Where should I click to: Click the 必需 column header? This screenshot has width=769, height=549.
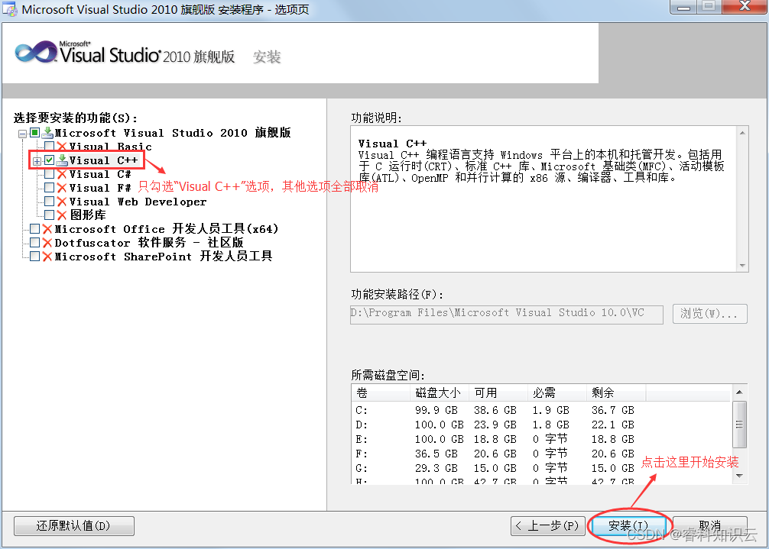point(556,392)
